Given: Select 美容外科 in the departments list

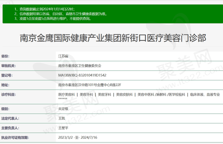Looking at the screenshot, I should coord(86,95).
